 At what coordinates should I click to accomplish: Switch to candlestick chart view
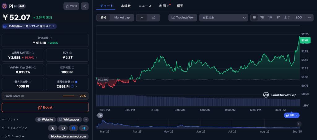[154, 18]
